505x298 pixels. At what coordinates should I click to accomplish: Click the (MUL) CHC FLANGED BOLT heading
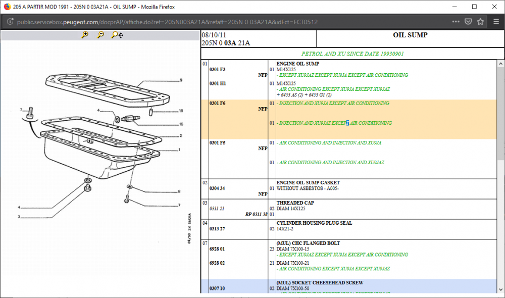pyautogui.click(x=308, y=243)
